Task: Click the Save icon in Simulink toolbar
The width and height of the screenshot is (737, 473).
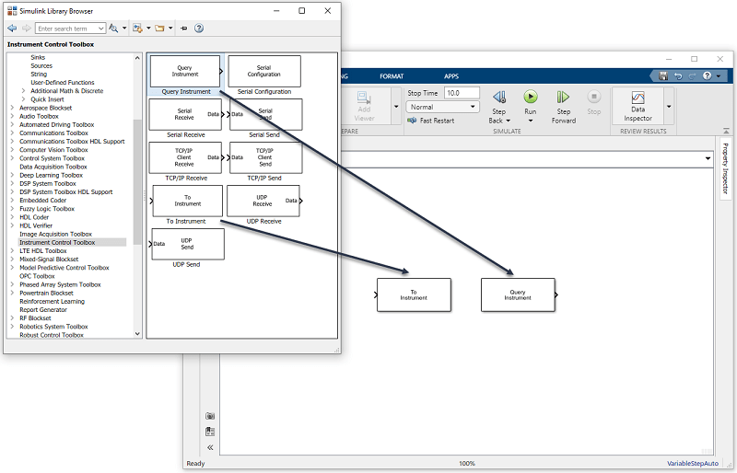Action: coord(663,75)
